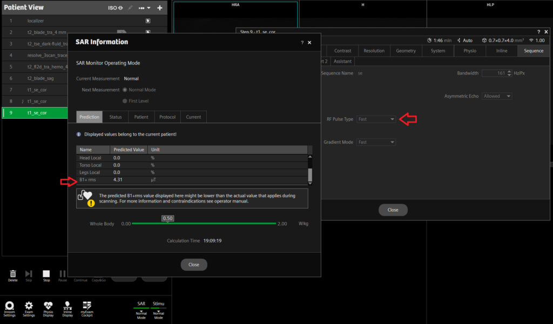
Task: Add a new item with Patient View plus icon
Action: click(x=160, y=8)
